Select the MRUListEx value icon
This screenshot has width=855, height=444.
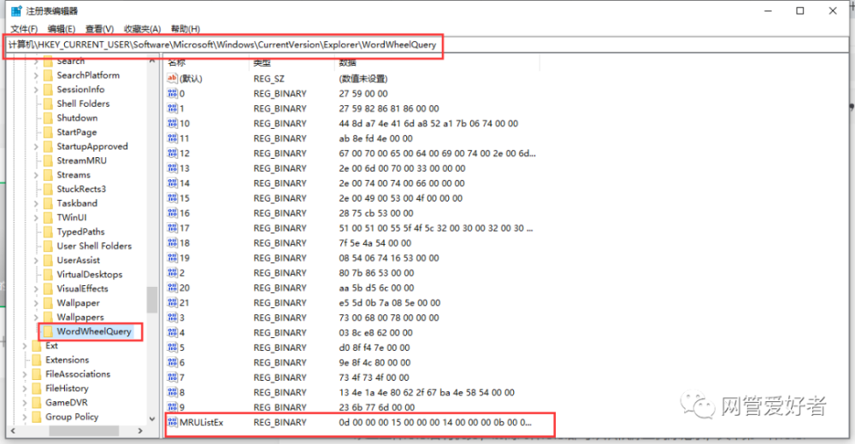point(173,422)
